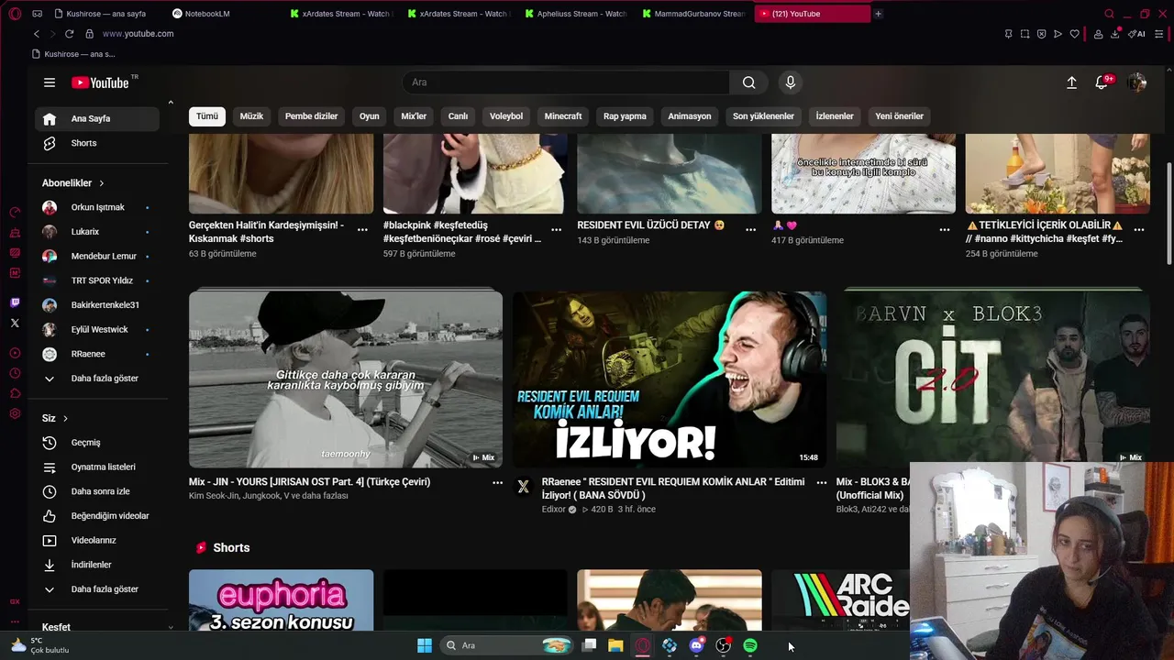Screen dimensions: 1174x660
Task: Open Opera browser downloads icon
Action: coord(1114,34)
